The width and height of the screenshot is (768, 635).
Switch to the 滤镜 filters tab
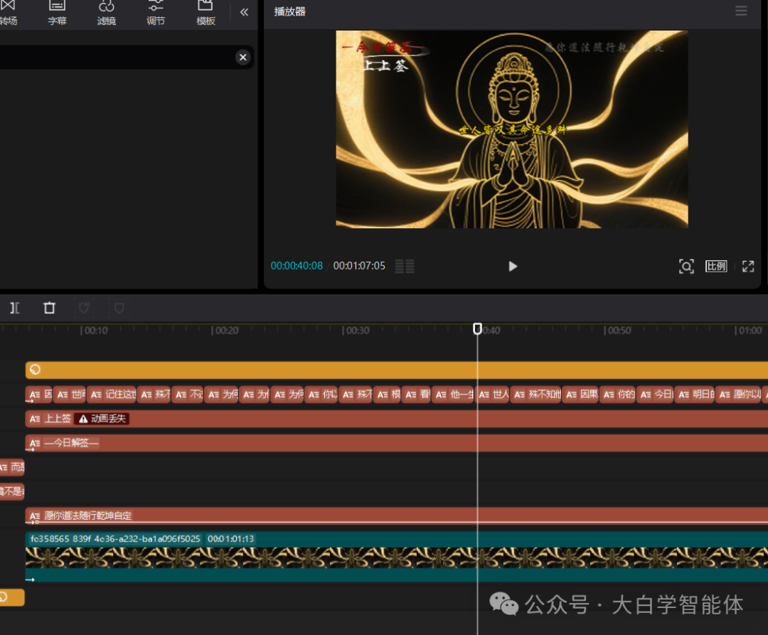point(106,14)
